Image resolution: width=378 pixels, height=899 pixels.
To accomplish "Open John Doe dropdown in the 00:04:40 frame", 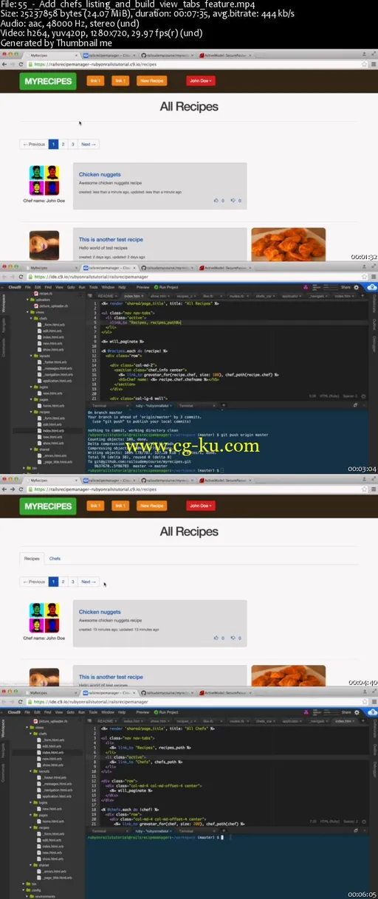I will pos(200,506).
